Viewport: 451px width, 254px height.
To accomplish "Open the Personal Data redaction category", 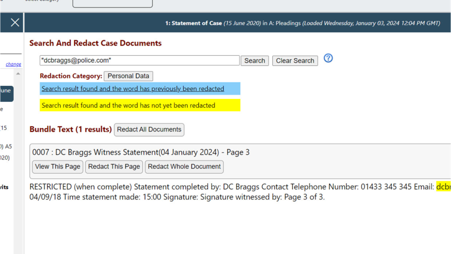I will point(128,76).
